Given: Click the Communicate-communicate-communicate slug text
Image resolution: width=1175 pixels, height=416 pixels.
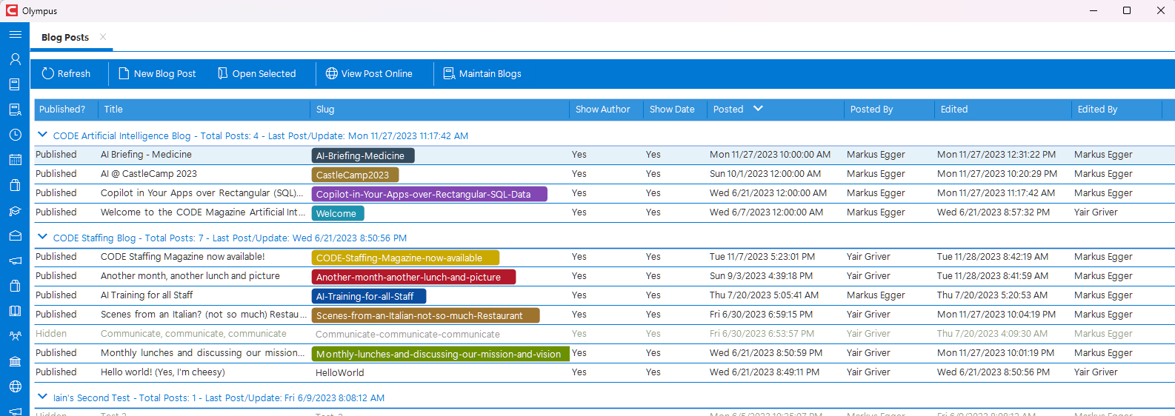Looking at the screenshot, I should [407, 334].
